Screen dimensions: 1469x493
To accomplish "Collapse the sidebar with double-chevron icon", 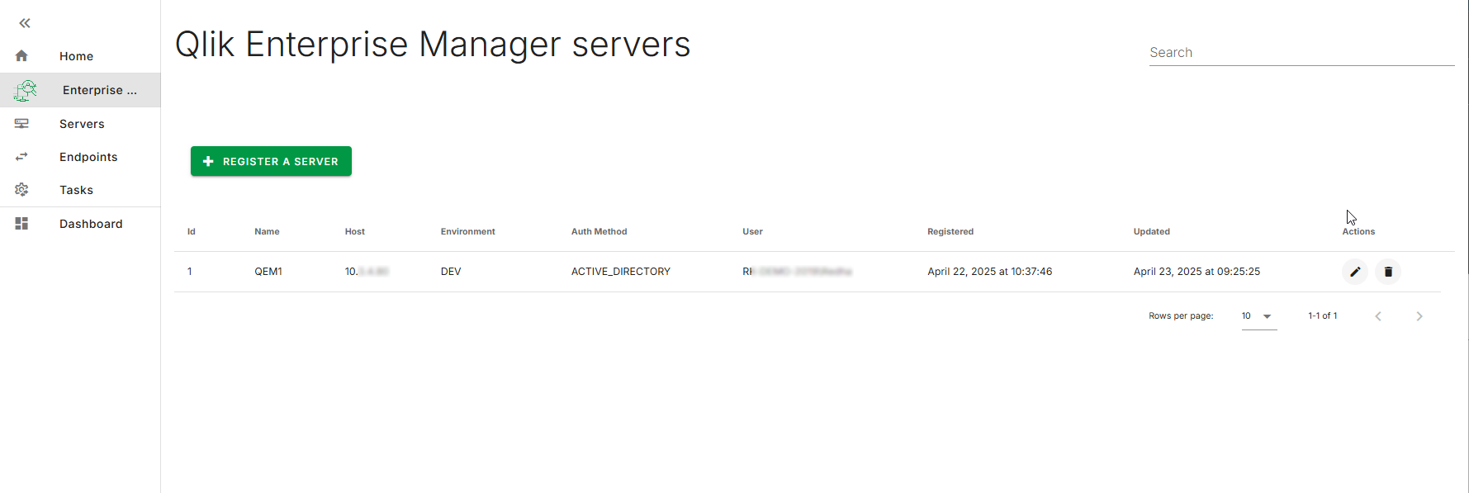I will pyautogui.click(x=25, y=23).
